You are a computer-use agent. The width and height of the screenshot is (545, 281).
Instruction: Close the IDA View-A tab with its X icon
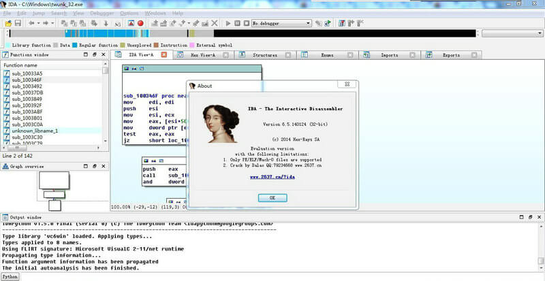163,54
